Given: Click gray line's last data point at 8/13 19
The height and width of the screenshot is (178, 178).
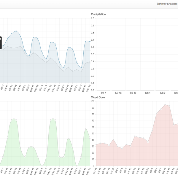Looking at the screenshot, I should (90, 62).
